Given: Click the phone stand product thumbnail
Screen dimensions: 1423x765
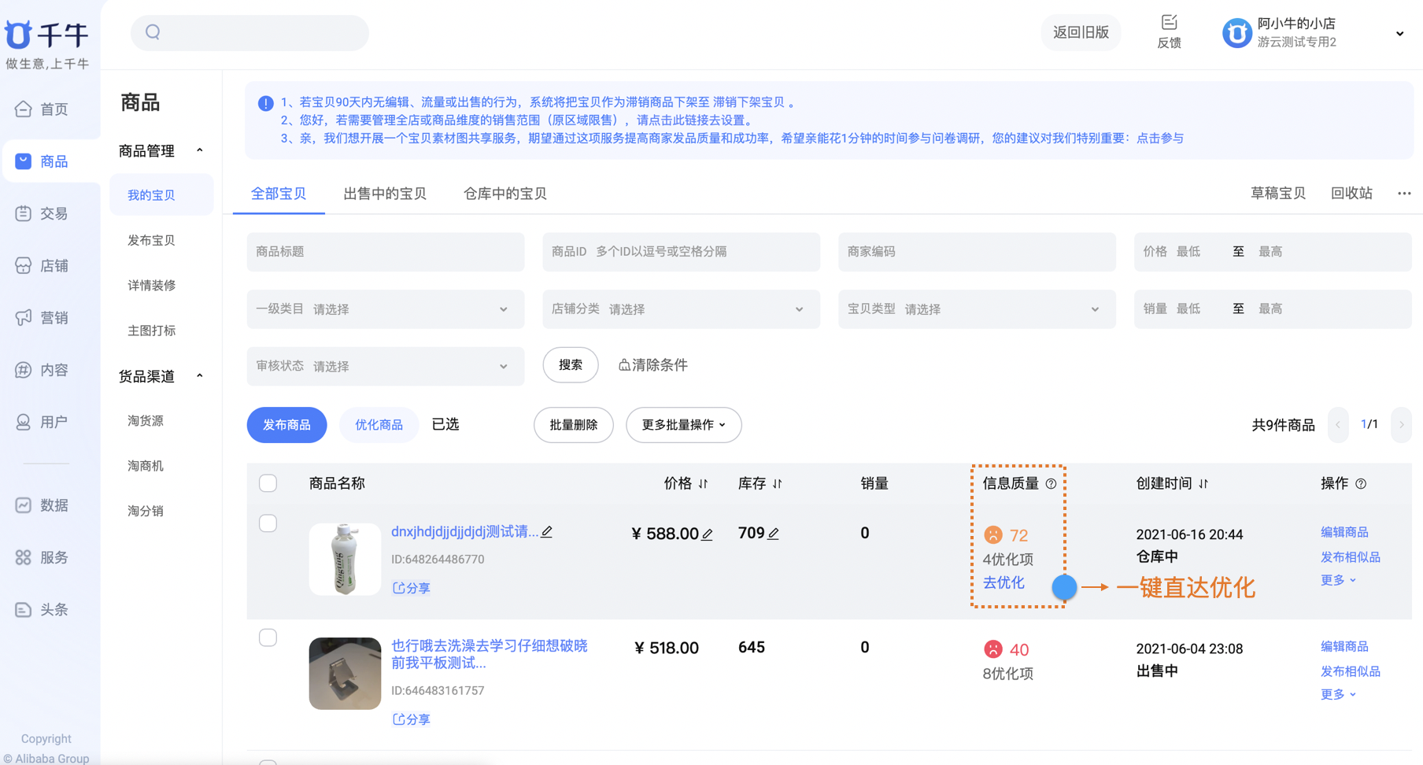Looking at the screenshot, I should (345, 674).
